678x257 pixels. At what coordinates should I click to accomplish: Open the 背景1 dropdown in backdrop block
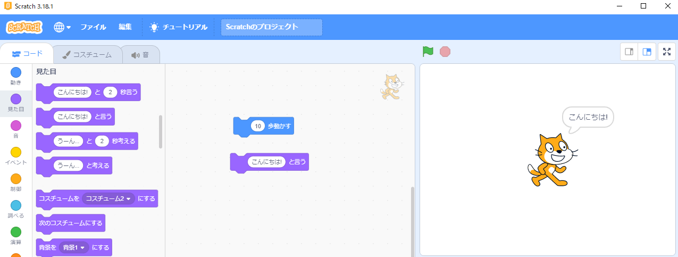(74, 247)
